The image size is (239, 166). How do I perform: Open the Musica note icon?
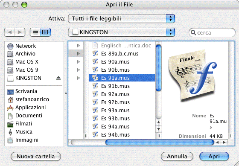(x=10, y=132)
